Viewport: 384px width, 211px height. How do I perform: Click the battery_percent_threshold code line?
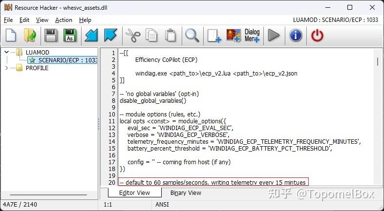pos(230,149)
